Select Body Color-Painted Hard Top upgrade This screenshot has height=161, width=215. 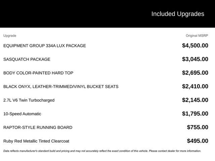(38, 73)
